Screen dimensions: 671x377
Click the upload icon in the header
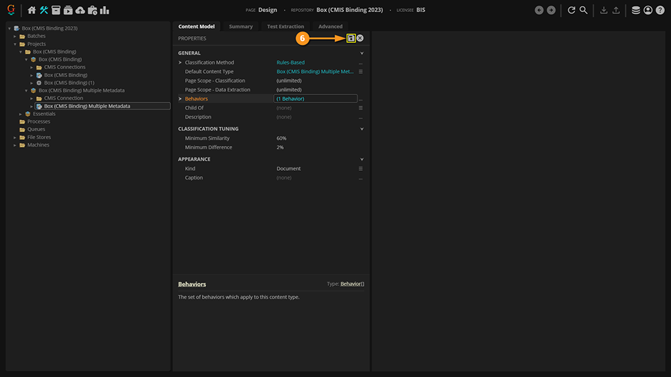point(616,10)
